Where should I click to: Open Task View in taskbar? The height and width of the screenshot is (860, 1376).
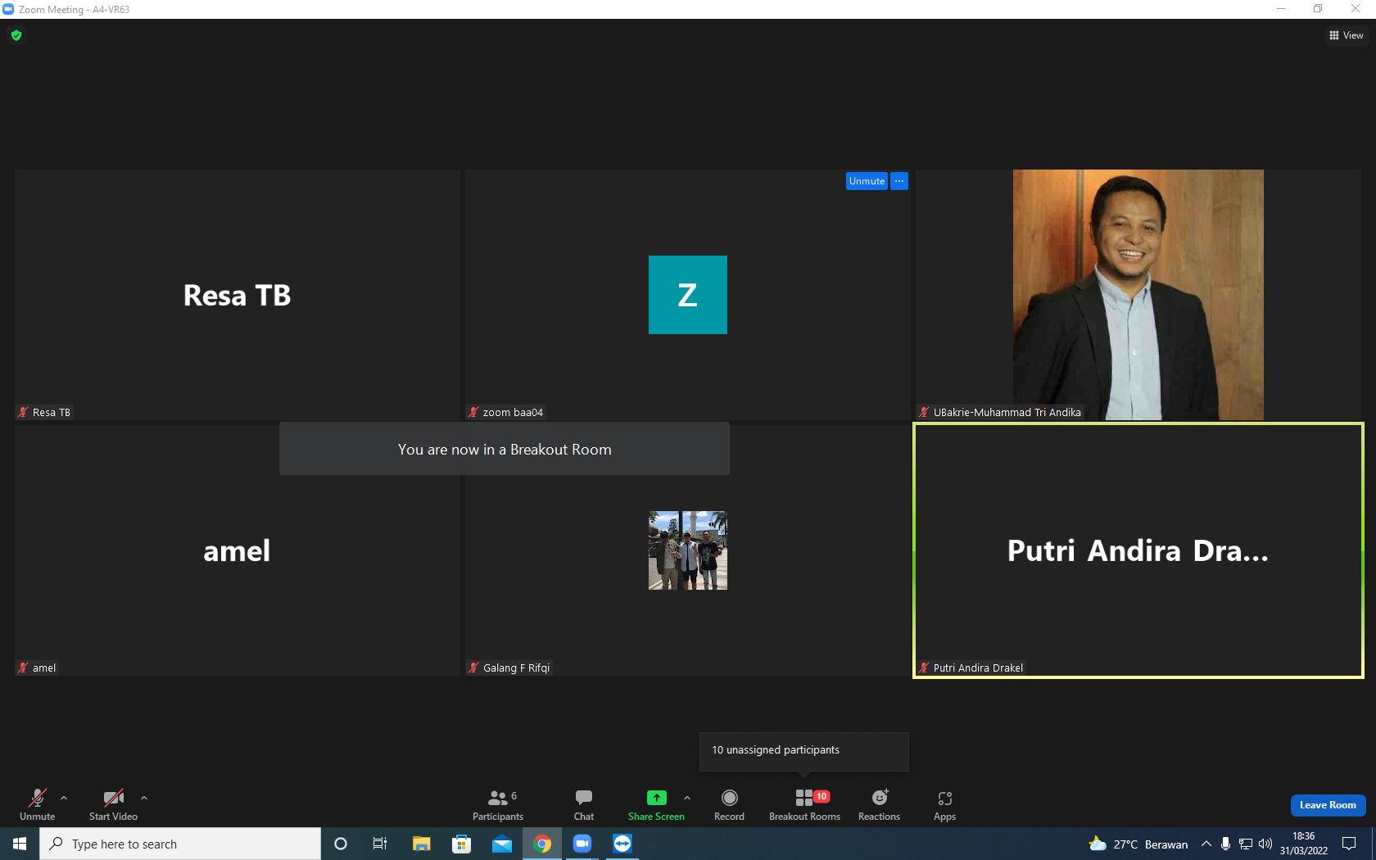click(x=380, y=844)
